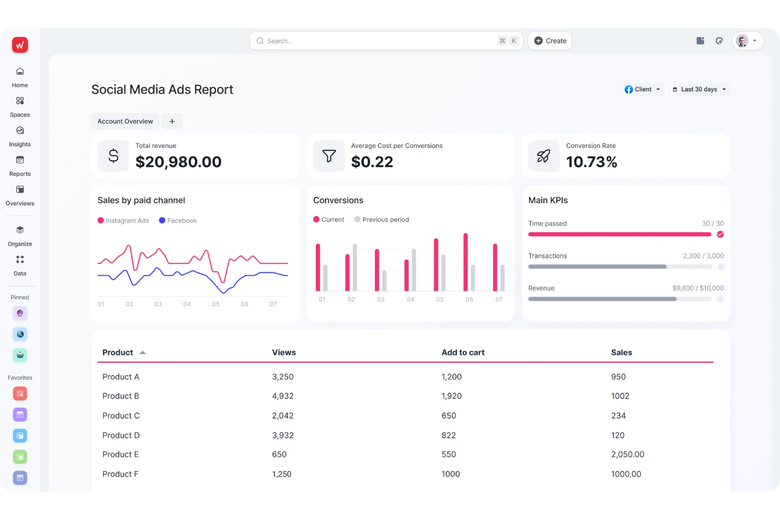Switch to the Account Overview tab
780x520 pixels.
tap(125, 121)
